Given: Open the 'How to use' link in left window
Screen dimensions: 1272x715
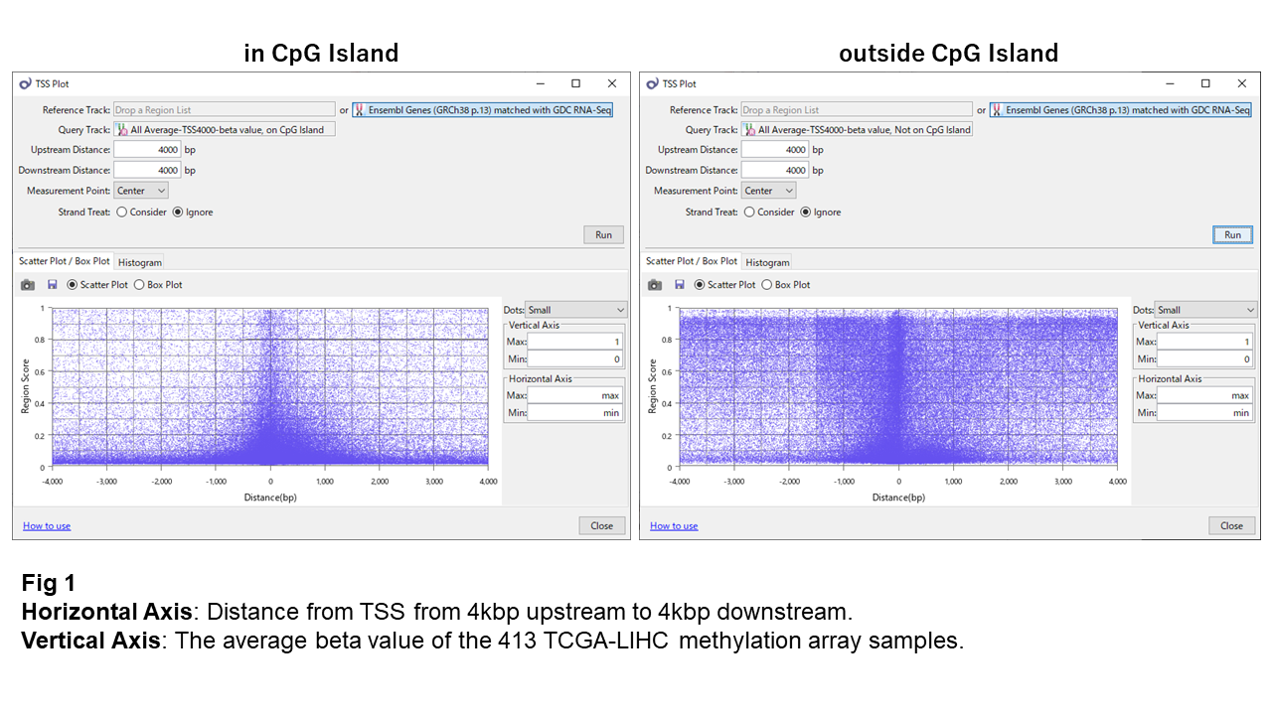Looking at the screenshot, I should point(47,526).
